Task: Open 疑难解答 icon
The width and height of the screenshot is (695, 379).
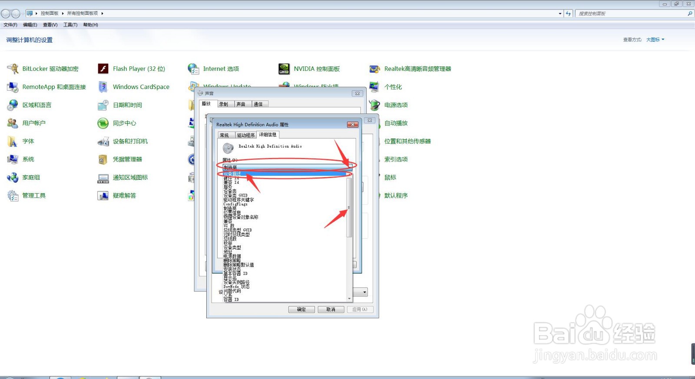Action: (x=103, y=196)
